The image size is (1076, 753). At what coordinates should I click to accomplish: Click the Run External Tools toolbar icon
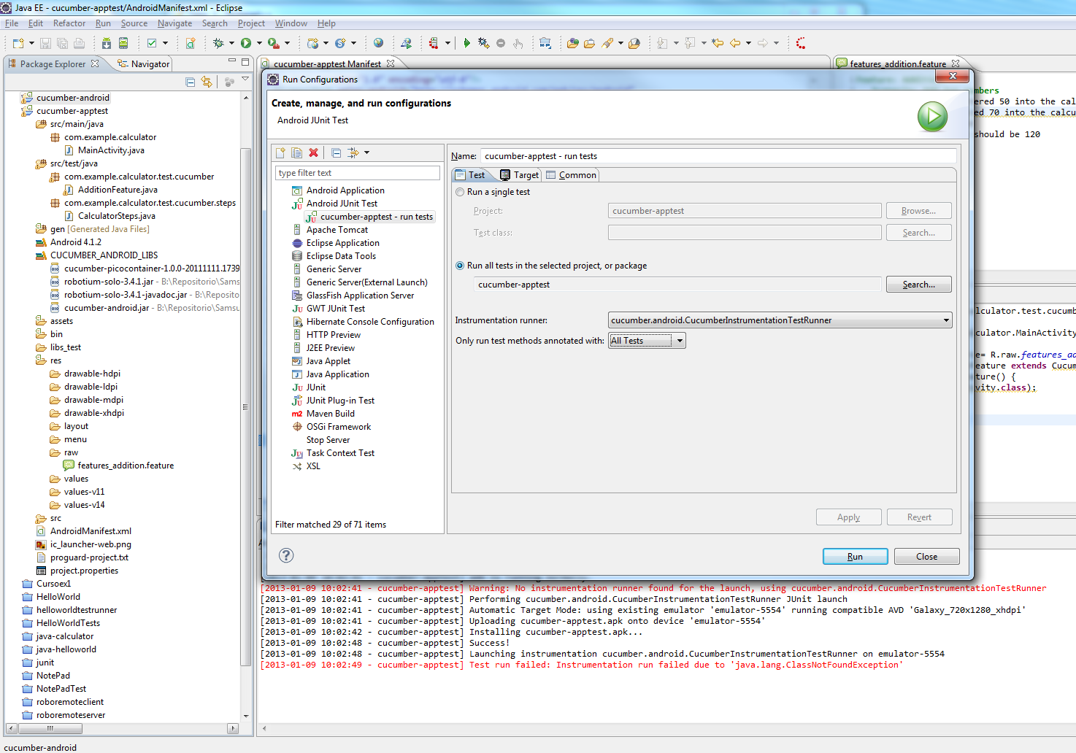point(273,43)
